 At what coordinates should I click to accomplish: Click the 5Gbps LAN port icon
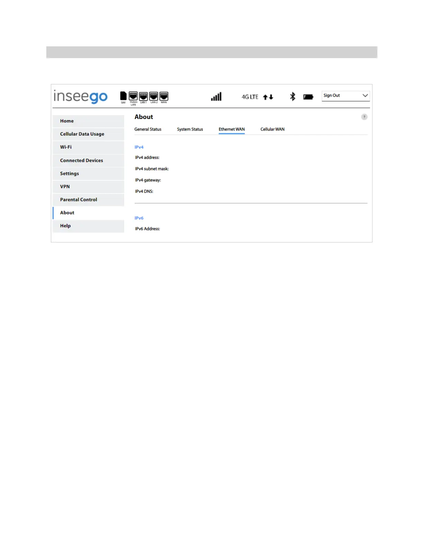pyautogui.click(x=133, y=96)
